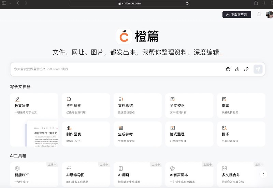Click the 中英双语互译 description text
273x188 pixels.
230,141
